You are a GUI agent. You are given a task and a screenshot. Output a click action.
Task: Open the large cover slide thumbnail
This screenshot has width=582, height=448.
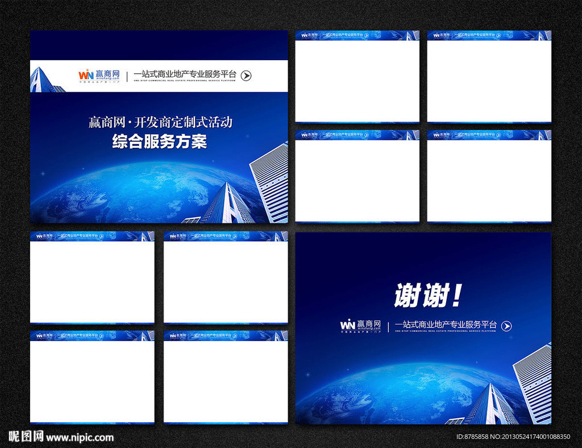[x=159, y=127]
